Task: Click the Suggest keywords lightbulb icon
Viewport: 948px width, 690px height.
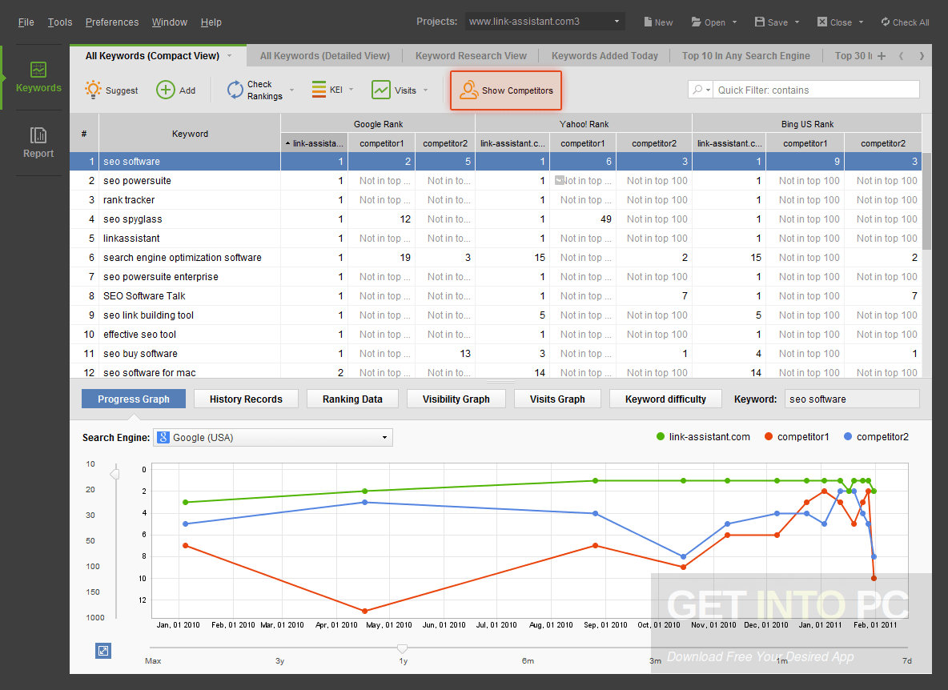Action: pos(93,90)
